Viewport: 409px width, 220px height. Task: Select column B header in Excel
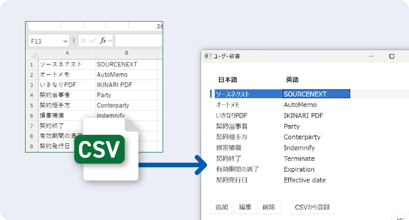127,53
